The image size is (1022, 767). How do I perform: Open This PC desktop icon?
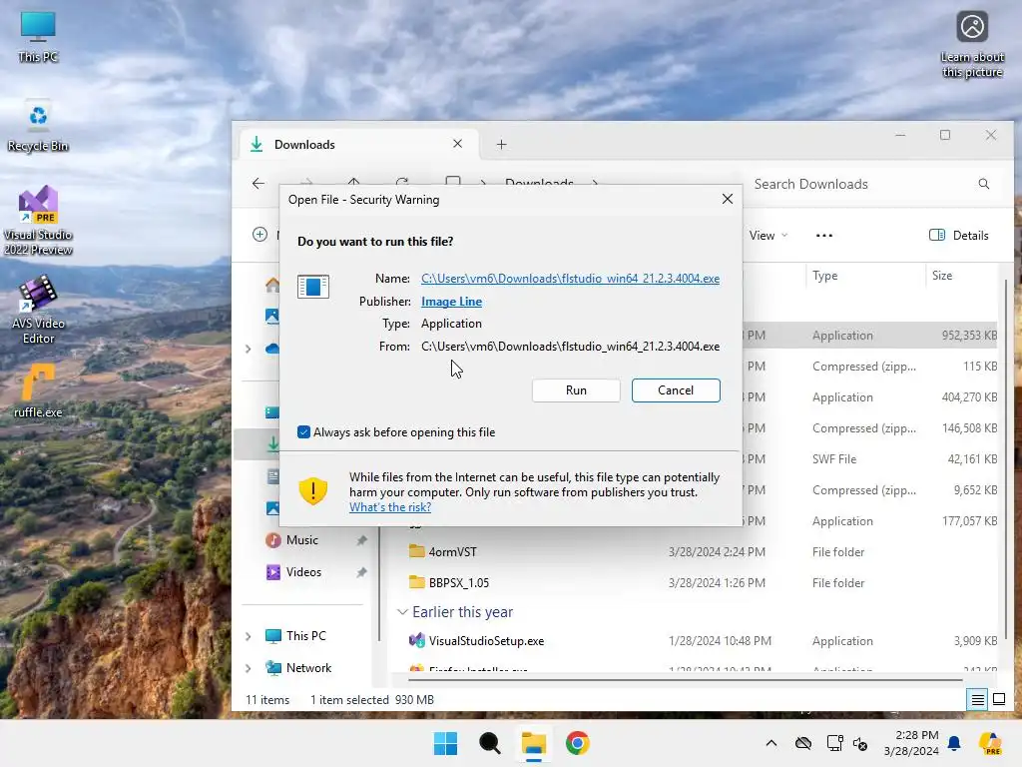point(38,37)
